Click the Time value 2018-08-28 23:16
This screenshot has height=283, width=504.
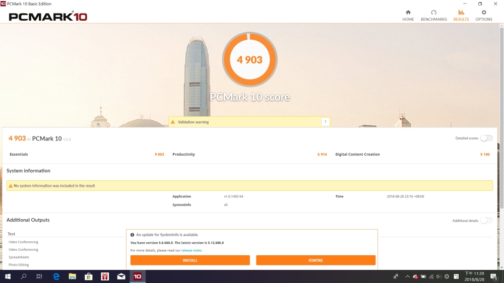405,196
